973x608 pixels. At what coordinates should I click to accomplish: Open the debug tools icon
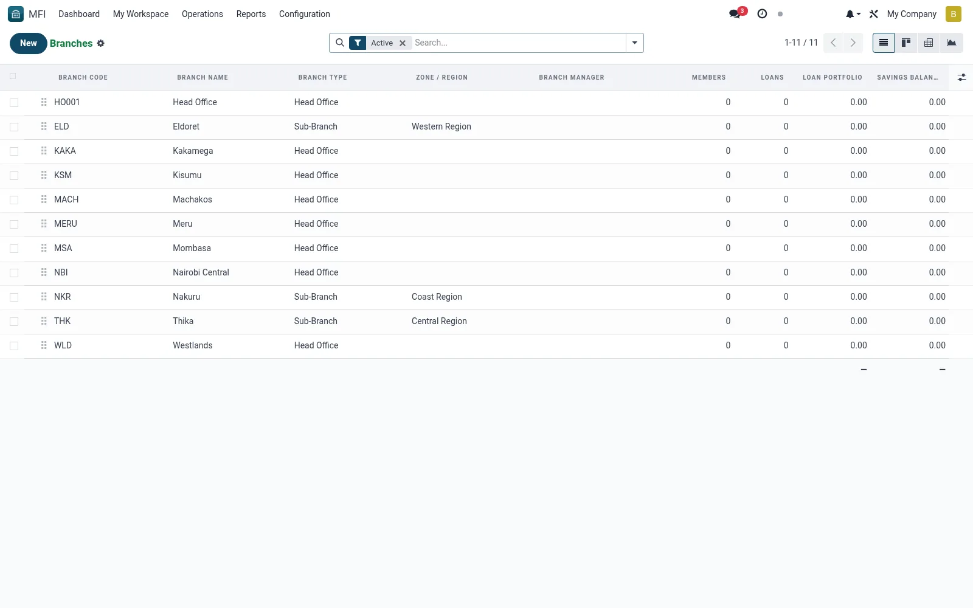tap(874, 14)
